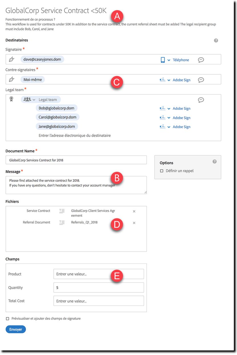Click the Adobe Sign link for Carol@globalcorp.dom
The image size is (237, 355).
click(182, 118)
